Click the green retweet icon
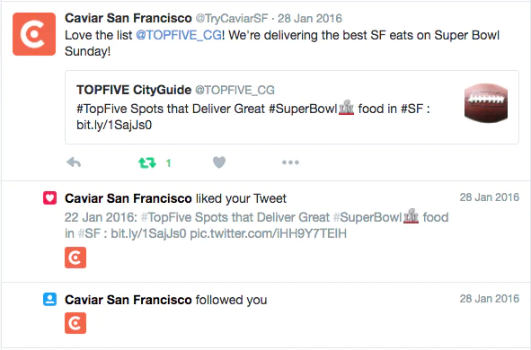This screenshot has width=531, height=350. pos(147,163)
